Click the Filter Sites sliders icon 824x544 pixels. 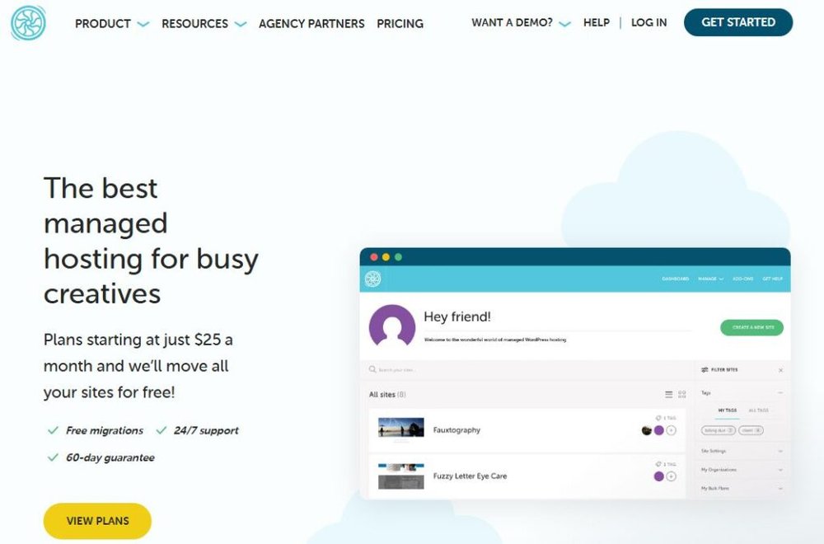pos(705,371)
